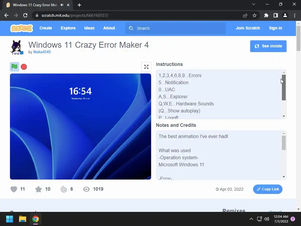Open a new browser tab
This screenshot has height=226, width=301.
pos(79,5)
